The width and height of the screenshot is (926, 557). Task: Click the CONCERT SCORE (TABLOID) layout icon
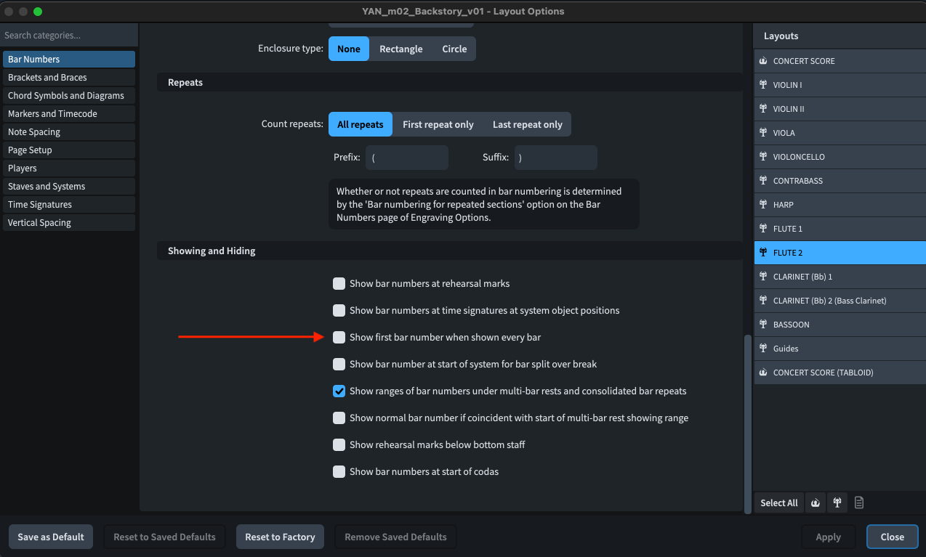(763, 373)
